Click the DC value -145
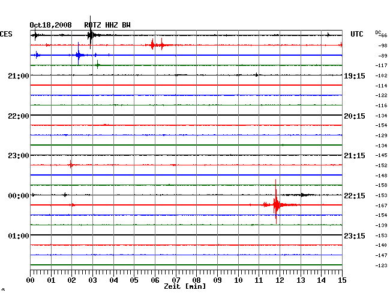This screenshot has height=296, width=390. (x=381, y=155)
